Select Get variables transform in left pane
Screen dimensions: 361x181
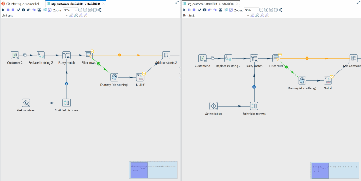pyautogui.click(x=26, y=103)
